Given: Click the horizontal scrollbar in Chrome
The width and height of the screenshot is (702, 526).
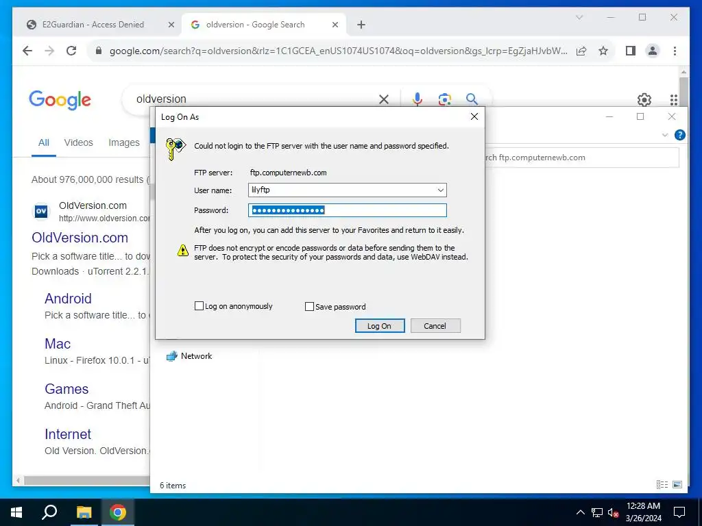Looking at the screenshot, I should tap(87, 480).
